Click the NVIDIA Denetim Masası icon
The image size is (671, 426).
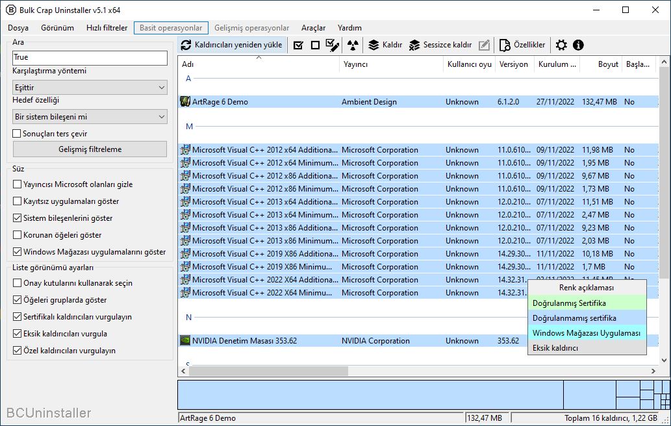tap(185, 341)
